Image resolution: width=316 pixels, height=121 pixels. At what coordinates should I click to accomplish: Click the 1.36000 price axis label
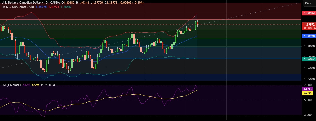(x=309, y=68)
